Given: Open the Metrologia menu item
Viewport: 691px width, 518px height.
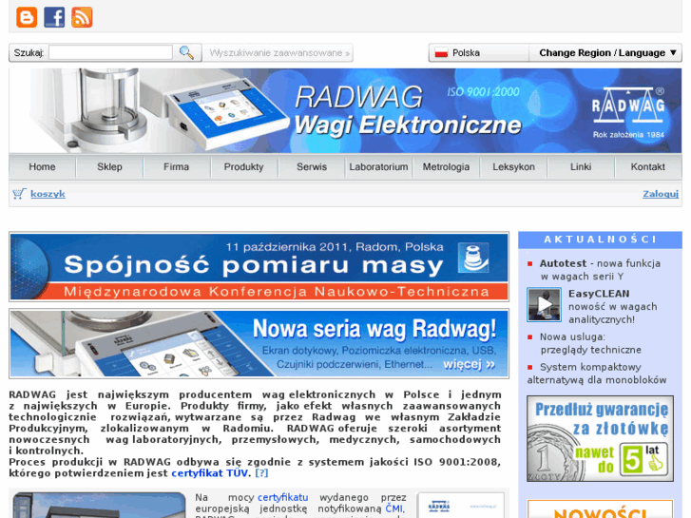Looking at the screenshot, I should click(x=446, y=166).
